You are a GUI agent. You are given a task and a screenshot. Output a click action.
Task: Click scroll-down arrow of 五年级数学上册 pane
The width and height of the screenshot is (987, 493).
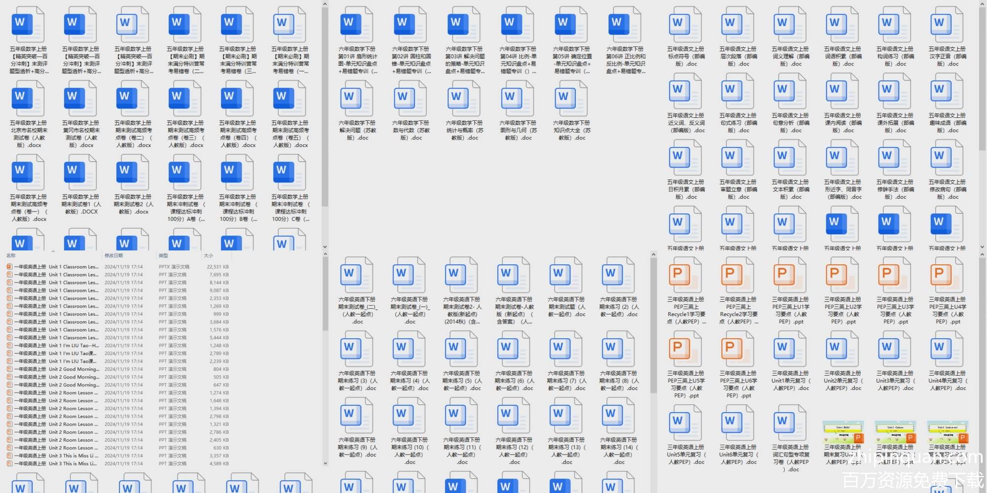click(x=325, y=246)
